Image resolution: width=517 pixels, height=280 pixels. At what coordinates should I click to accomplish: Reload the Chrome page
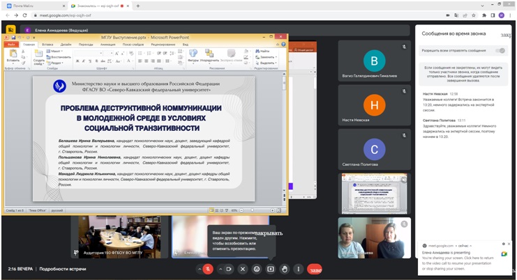pyautogui.click(x=24, y=15)
